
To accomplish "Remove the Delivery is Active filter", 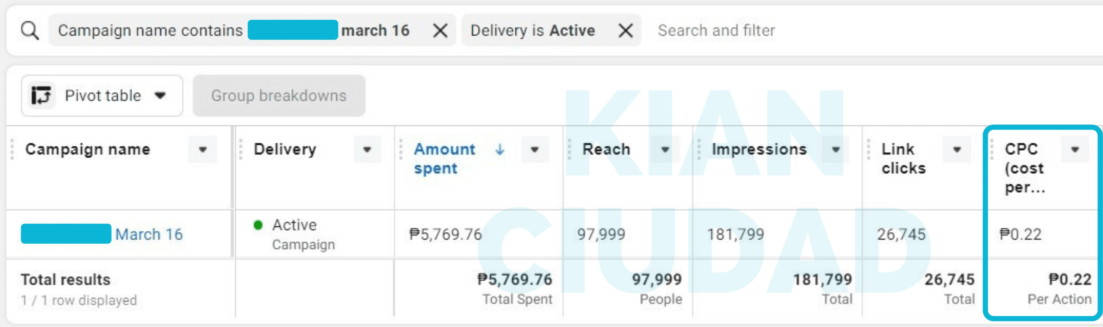I will coord(625,31).
